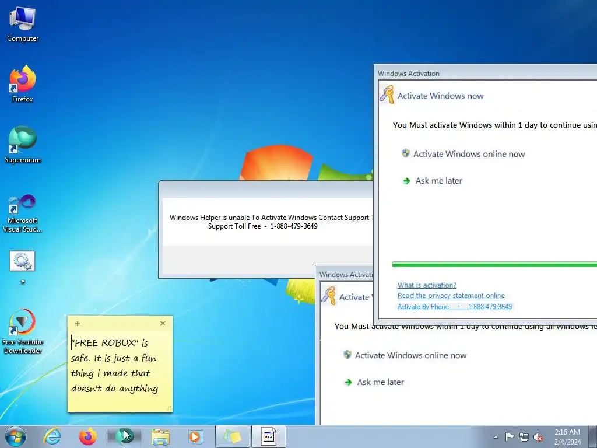597x448 pixels.
Task: Launch Firefox from the taskbar
Action: (x=88, y=436)
